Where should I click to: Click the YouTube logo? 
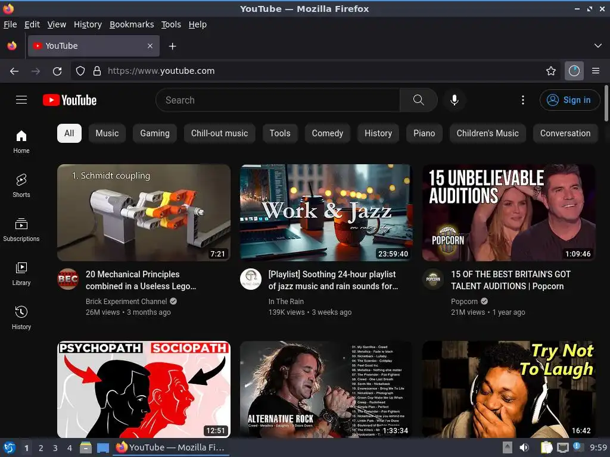tap(70, 100)
